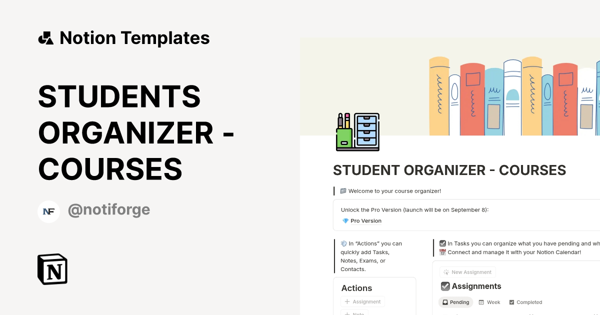600x315 pixels.
Task: Click the NF avatar icon beside the username
Action: coord(48,211)
